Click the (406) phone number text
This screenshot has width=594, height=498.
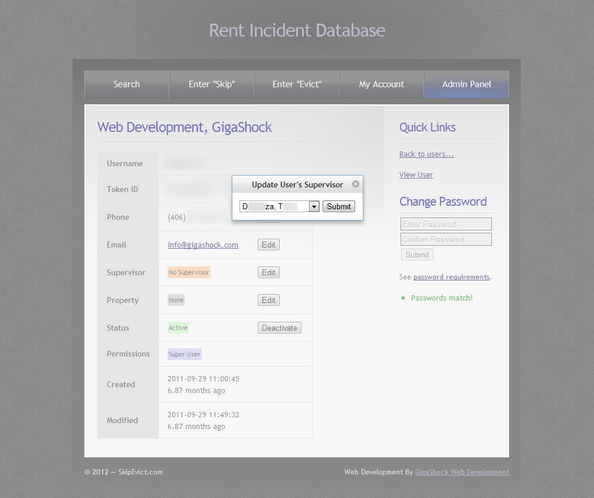click(176, 217)
